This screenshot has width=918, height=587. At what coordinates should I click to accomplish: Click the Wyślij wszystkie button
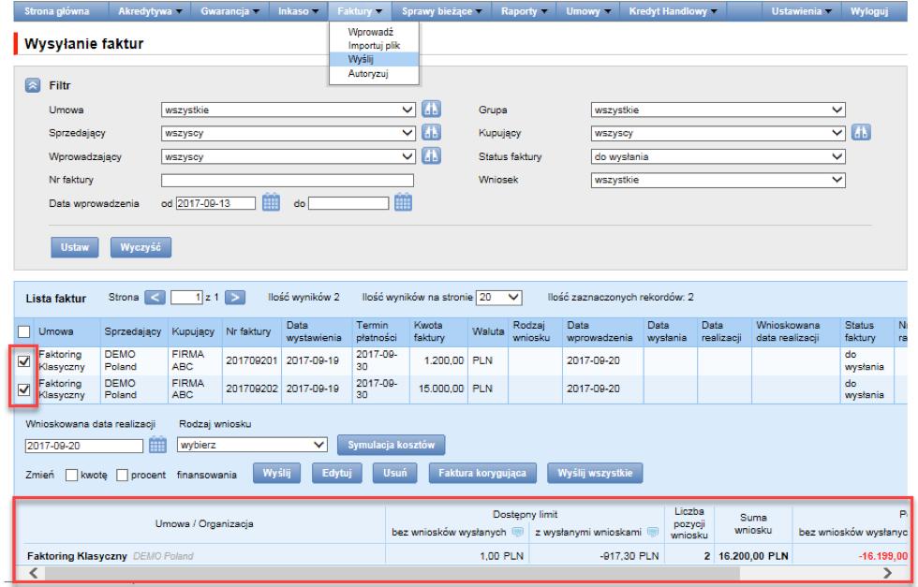595,473
